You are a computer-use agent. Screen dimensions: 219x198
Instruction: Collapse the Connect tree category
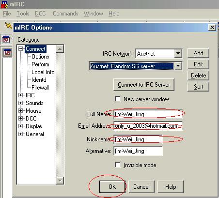coord(20,48)
